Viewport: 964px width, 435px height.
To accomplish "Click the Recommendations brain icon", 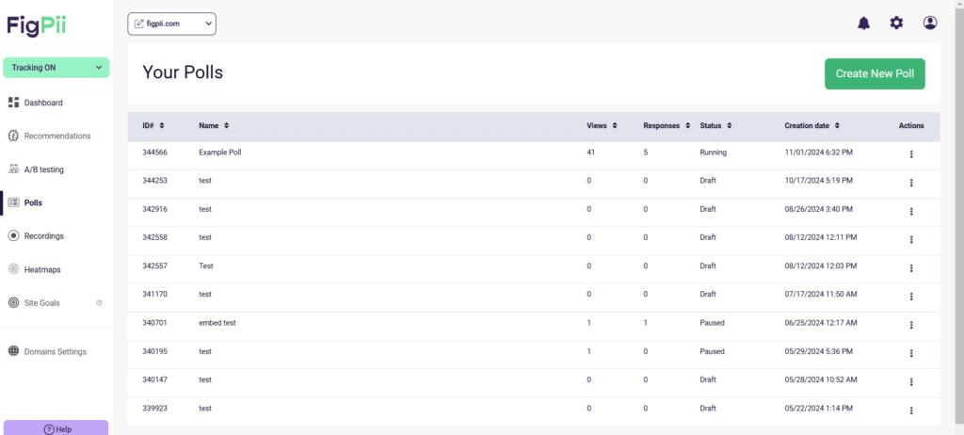I will click(13, 136).
